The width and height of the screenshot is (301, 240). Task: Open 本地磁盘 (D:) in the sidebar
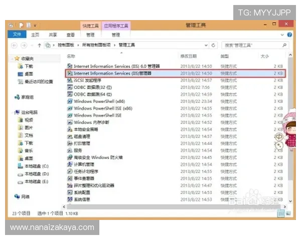(33, 174)
